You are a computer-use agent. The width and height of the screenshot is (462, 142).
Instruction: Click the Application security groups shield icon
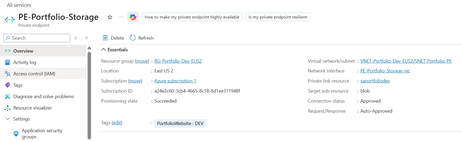pyautogui.click(x=16, y=134)
